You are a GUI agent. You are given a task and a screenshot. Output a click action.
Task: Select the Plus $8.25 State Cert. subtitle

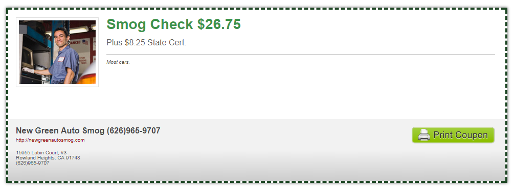pos(146,42)
